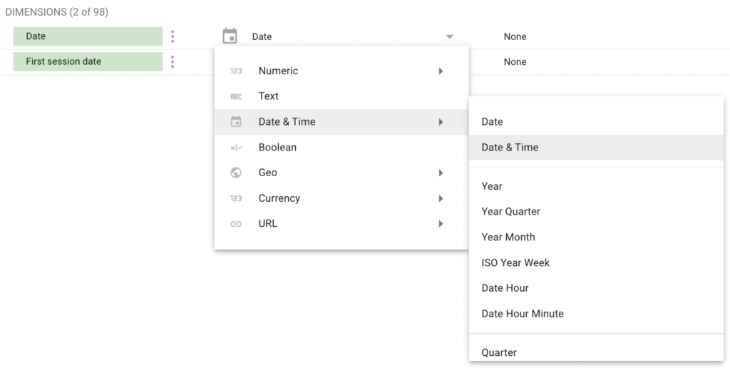This screenshot has height=368, width=730.
Task: Click the Boolean type icon
Action: point(236,148)
